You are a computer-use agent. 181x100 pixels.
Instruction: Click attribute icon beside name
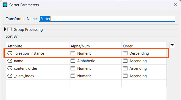pyautogui.click(x=10, y=61)
